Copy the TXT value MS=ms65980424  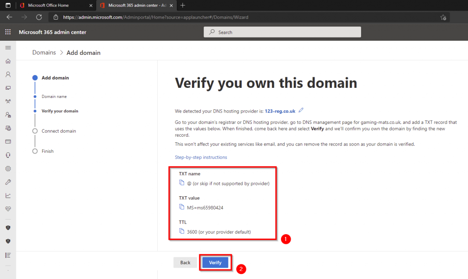[x=181, y=207]
